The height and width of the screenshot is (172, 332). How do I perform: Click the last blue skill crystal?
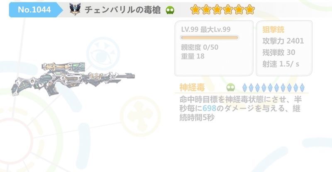(303, 87)
